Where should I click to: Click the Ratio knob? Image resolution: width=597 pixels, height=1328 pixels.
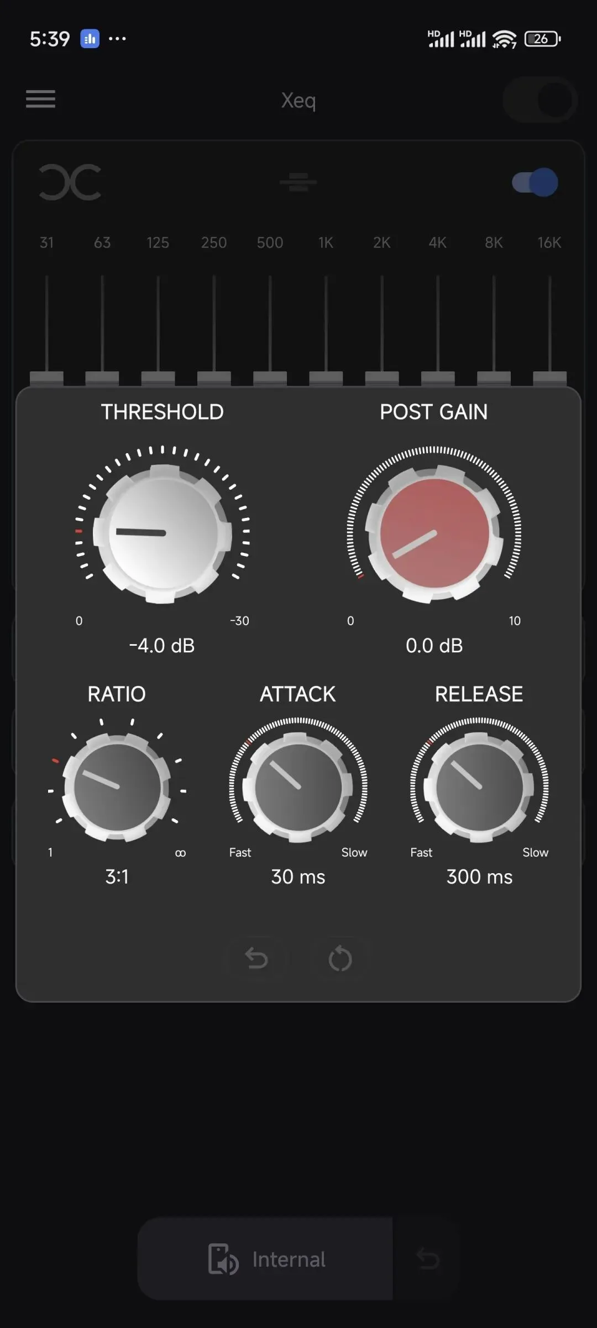coord(117,787)
